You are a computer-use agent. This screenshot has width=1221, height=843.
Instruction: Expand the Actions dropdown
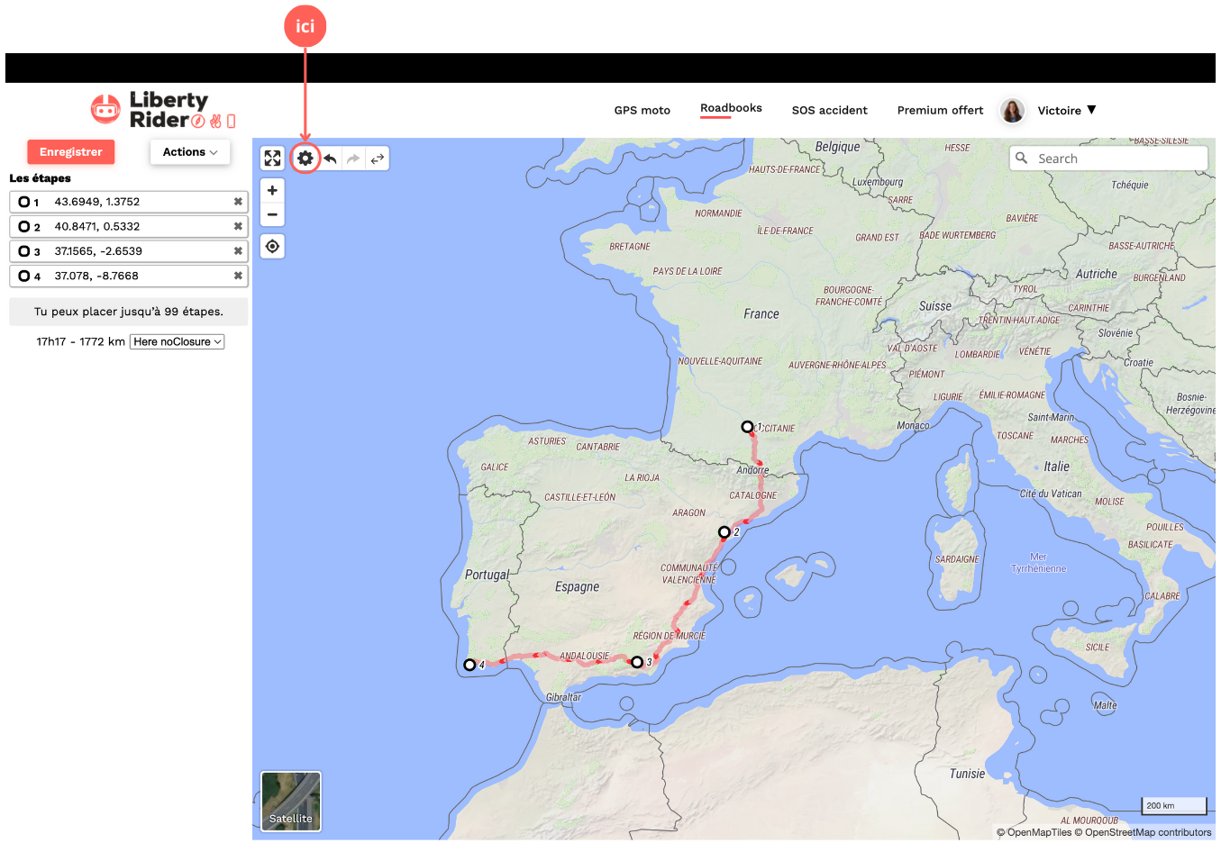(190, 152)
